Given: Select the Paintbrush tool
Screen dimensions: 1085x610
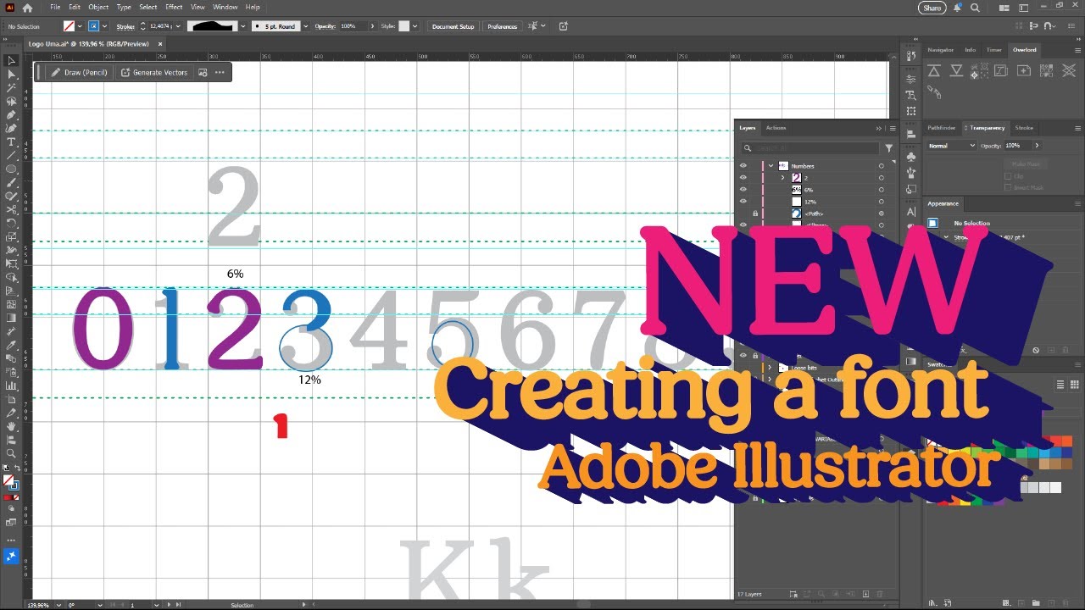Looking at the screenshot, I should (11, 183).
